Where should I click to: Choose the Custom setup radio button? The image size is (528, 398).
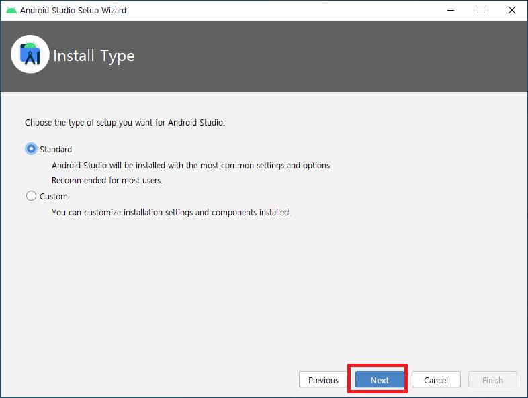coord(31,196)
